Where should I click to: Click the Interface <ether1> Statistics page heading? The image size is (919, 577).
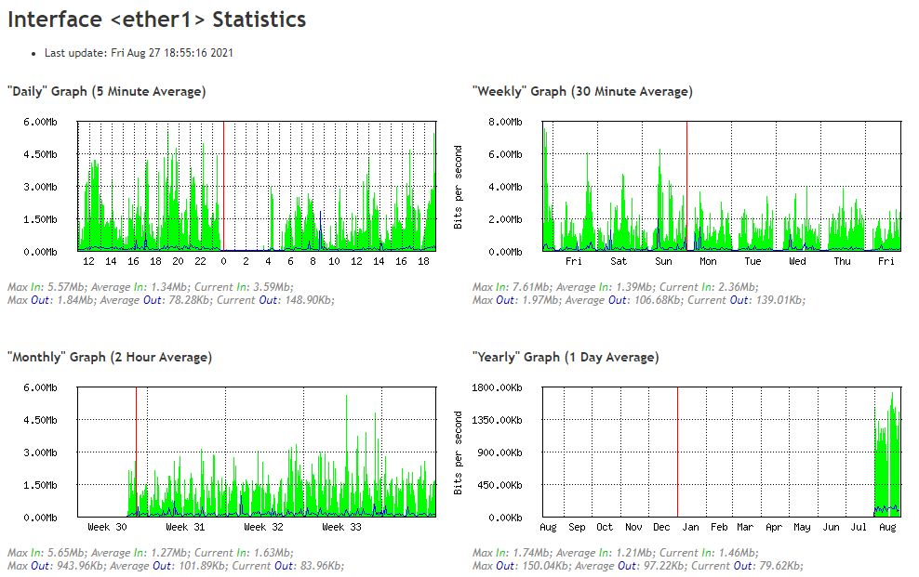coord(156,19)
